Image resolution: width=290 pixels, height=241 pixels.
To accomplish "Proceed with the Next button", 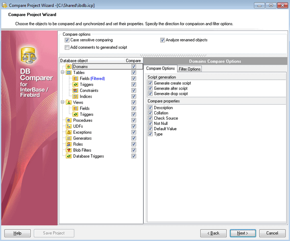I will 243,233.
